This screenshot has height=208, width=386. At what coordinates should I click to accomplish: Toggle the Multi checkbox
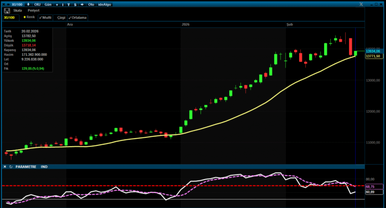click(x=45, y=17)
